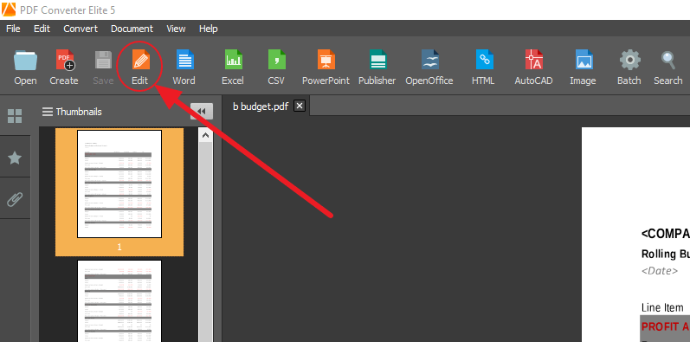Open the bookmarks star panel
Viewport: 690px width, 342px height.
tap(15, 158)
